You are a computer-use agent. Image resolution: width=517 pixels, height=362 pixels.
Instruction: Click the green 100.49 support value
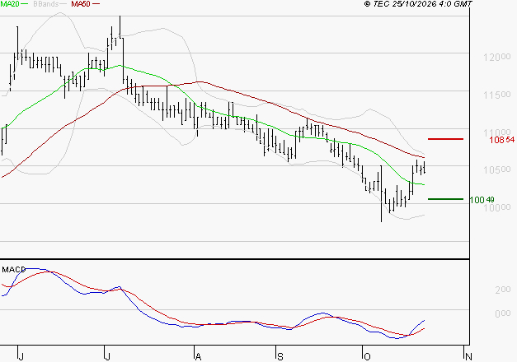[x=482, y=200]
